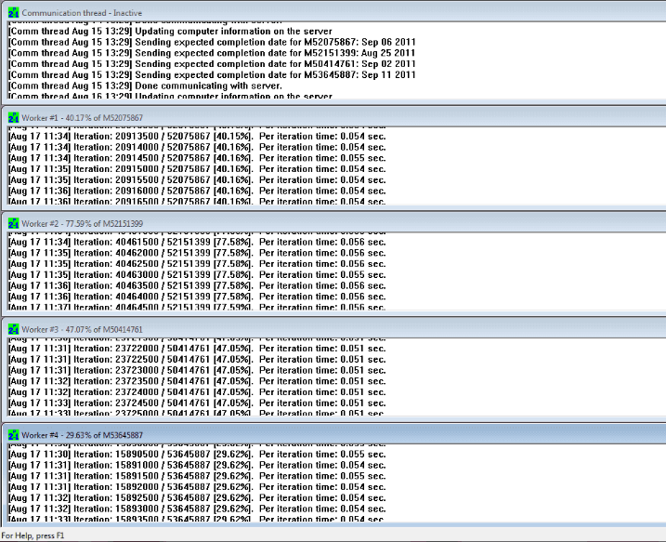This screenshot has width=666, height=542.
Task: Activate the 'Worker #1 - 40.17% of M52075867' title bar
Action: click(x=334, y=118)
